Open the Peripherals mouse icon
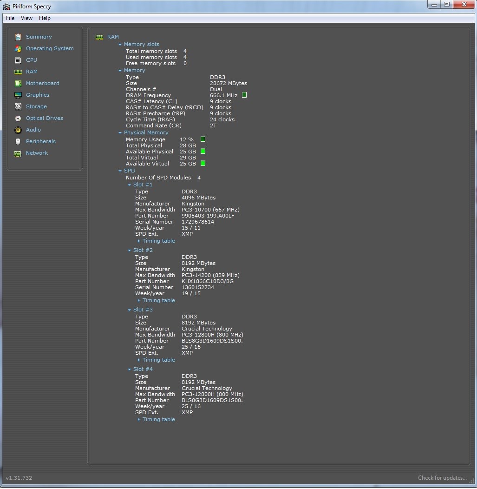This screenshot has width=477, height=489. pos(18,142)
